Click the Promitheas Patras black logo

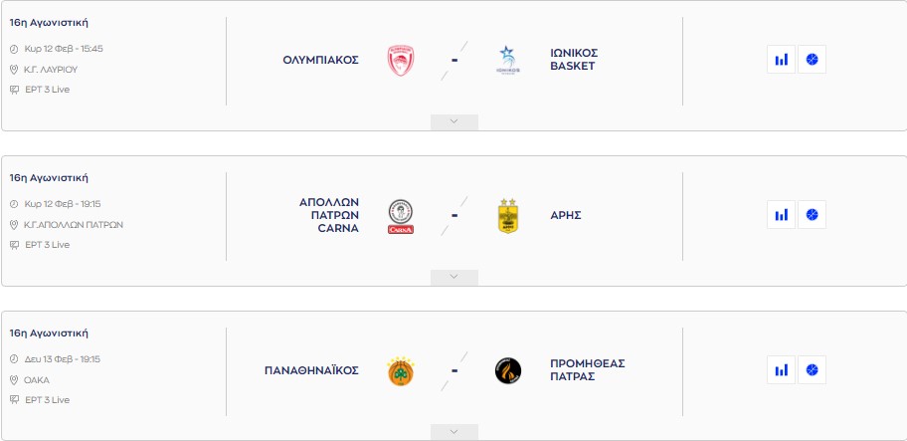[x=508, y=371]
